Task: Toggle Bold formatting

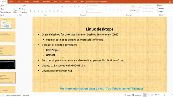Action: tap(31, 11)
